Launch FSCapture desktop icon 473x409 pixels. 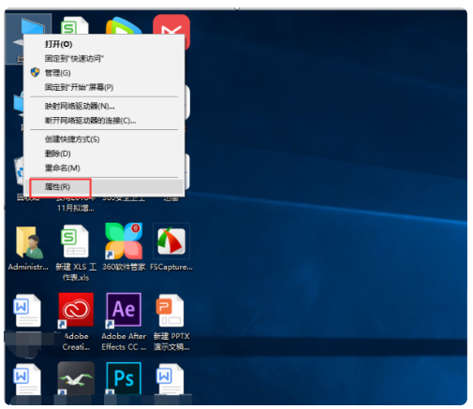pos(171,241)
